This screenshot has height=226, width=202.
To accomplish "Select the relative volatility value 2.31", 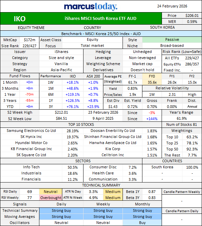I will (x=172, y=94).
